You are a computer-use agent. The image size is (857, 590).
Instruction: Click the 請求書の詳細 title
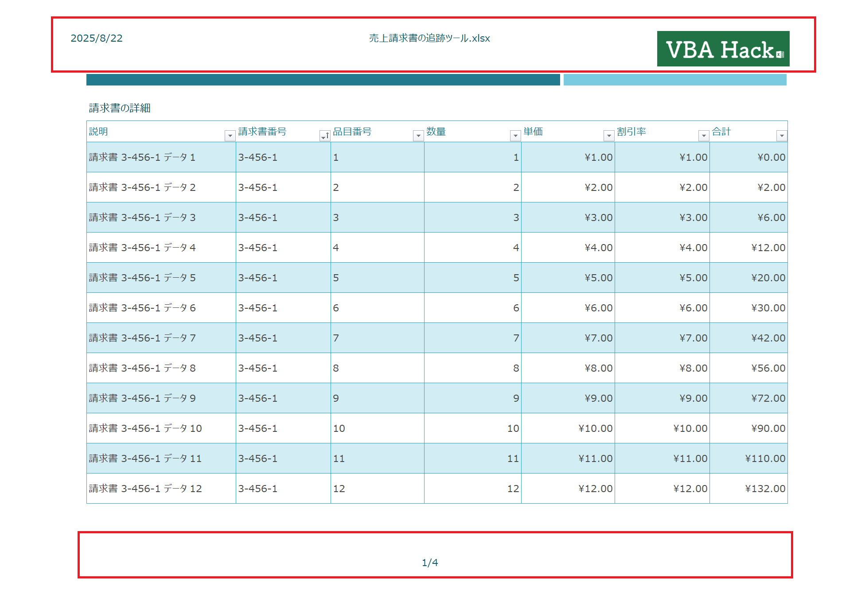pos(120,108)
